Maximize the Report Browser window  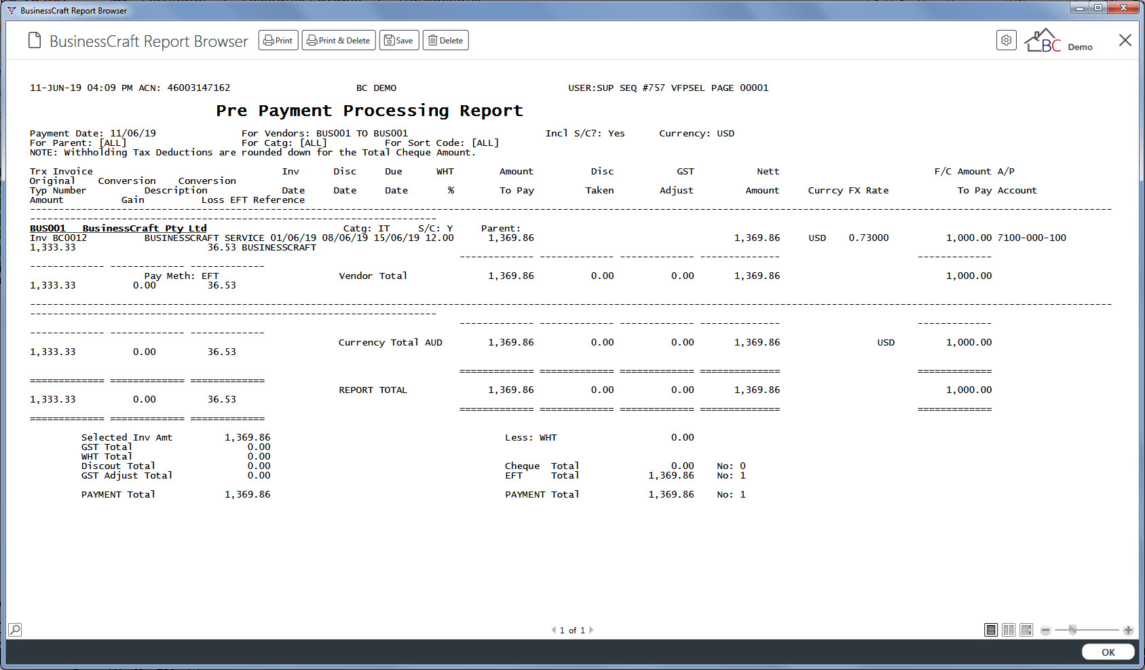1098,7
